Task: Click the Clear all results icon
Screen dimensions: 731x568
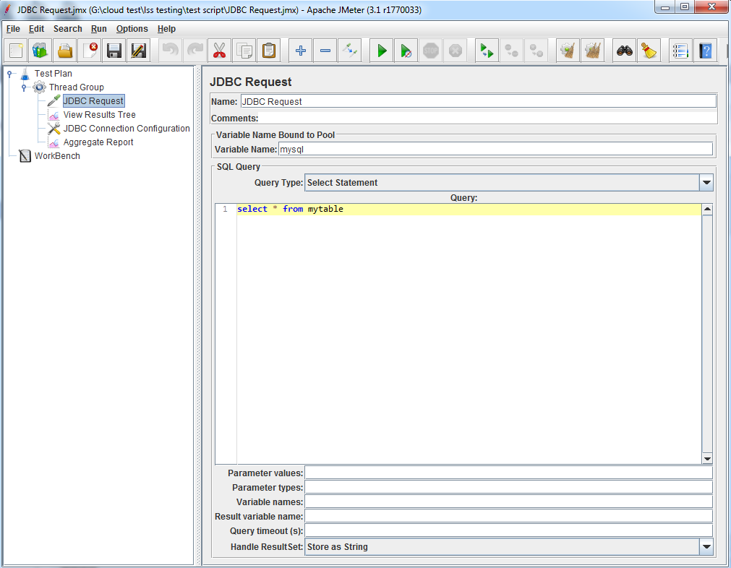Action: tap(593, 51)
